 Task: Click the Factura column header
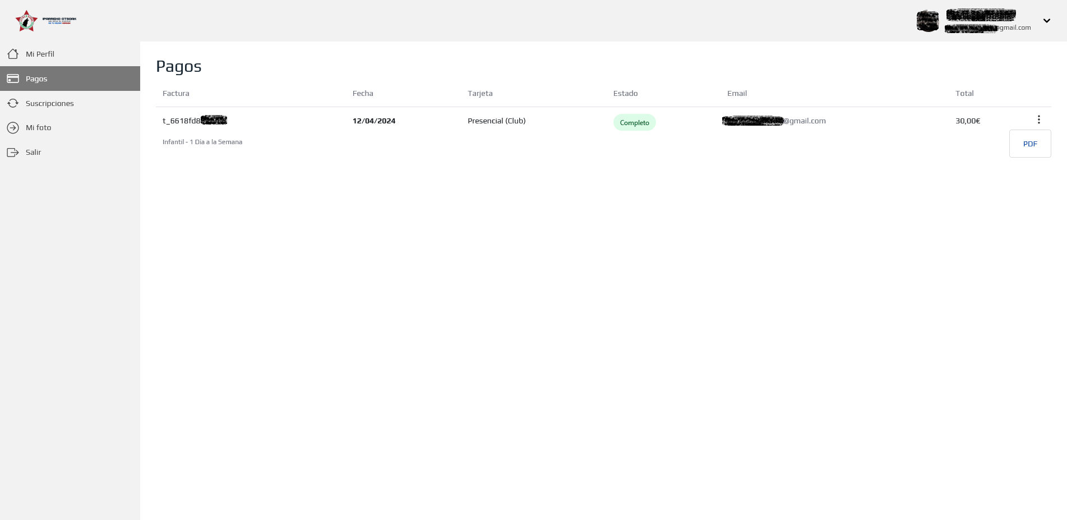175,94
